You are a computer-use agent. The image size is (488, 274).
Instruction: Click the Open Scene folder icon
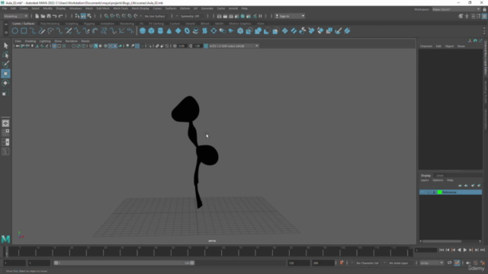coord(43,16)
